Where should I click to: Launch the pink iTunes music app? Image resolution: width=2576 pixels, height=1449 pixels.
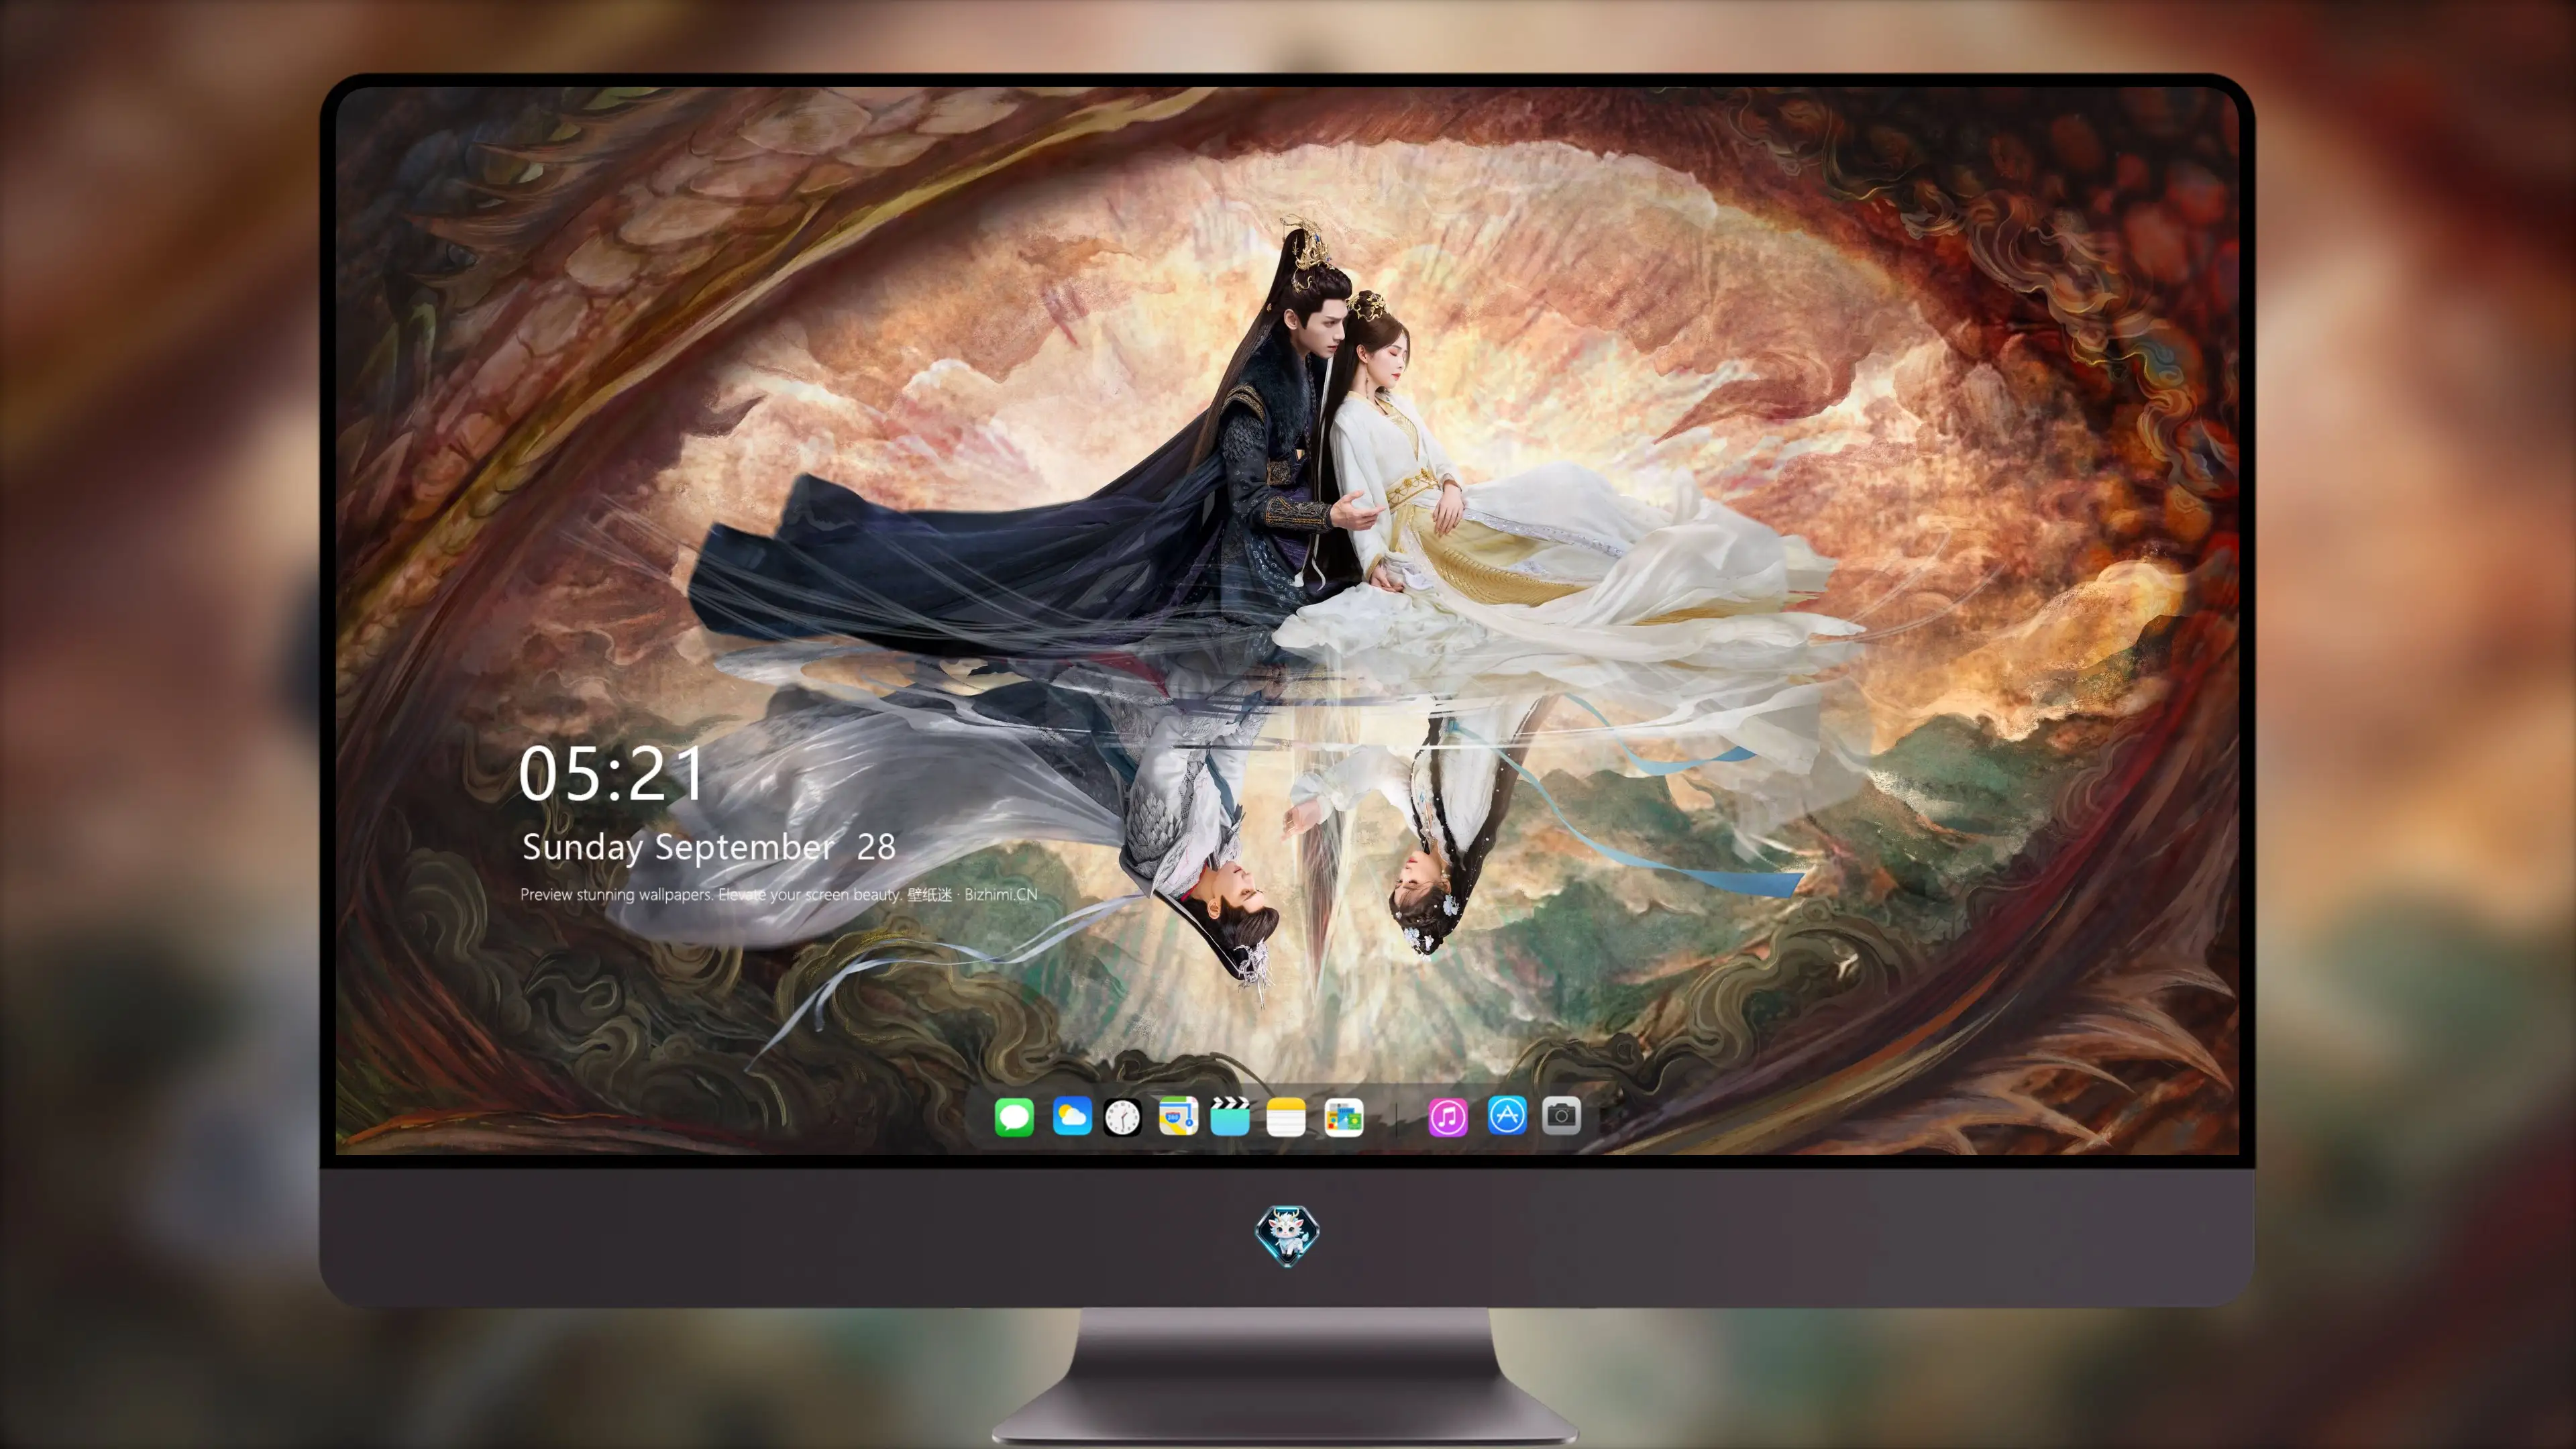click(x=1448, y=1117)
